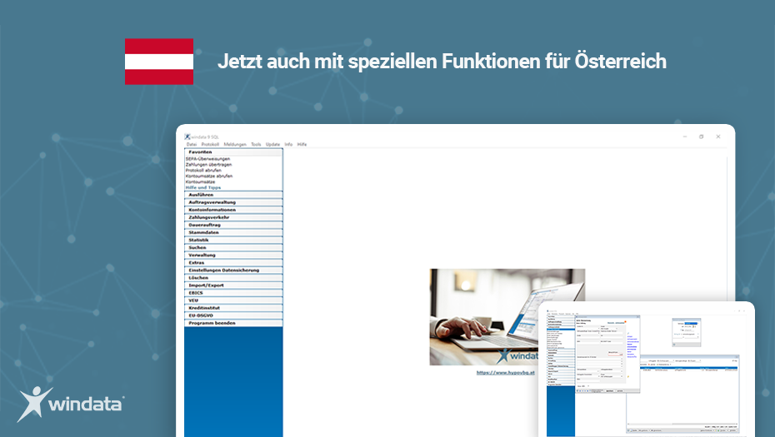Expand the Statistik section
This screenshot has height=437, width=775.
coord(233,240)
